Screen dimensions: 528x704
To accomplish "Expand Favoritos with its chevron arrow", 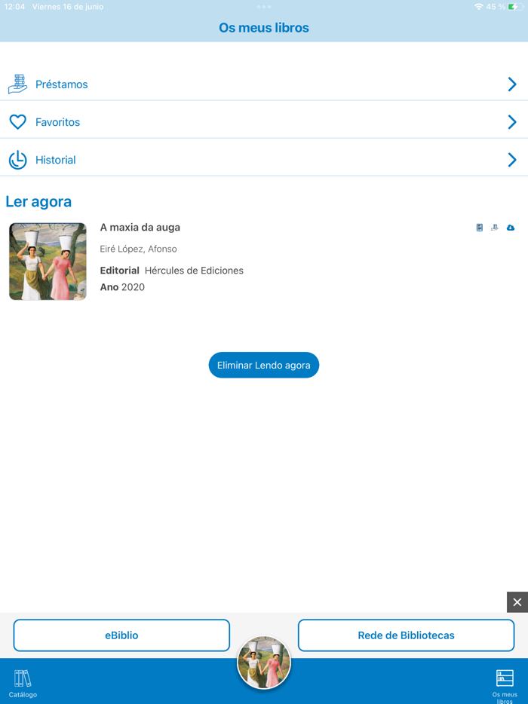I will click(512, 121).
